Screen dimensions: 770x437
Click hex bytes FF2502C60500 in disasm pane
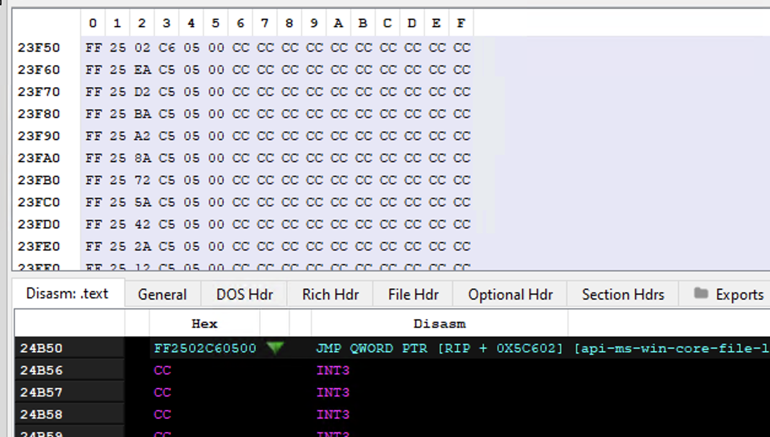pos(204,347)
